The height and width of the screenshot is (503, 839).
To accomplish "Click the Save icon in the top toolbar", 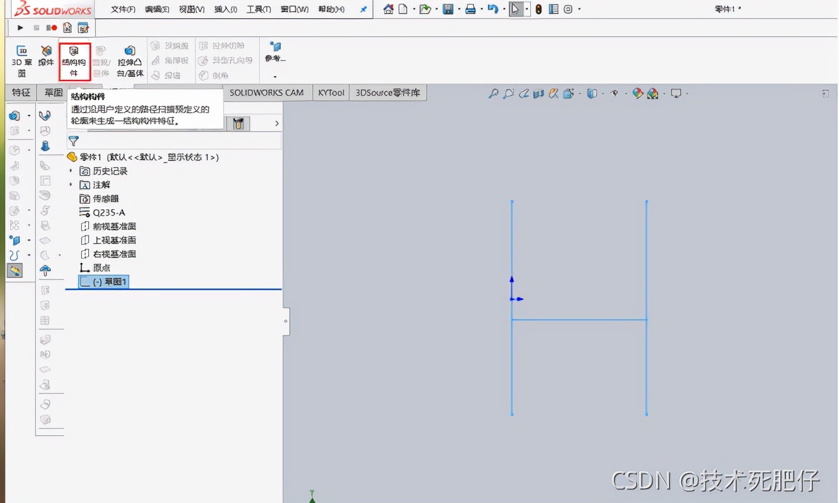I will click(448, 8).
